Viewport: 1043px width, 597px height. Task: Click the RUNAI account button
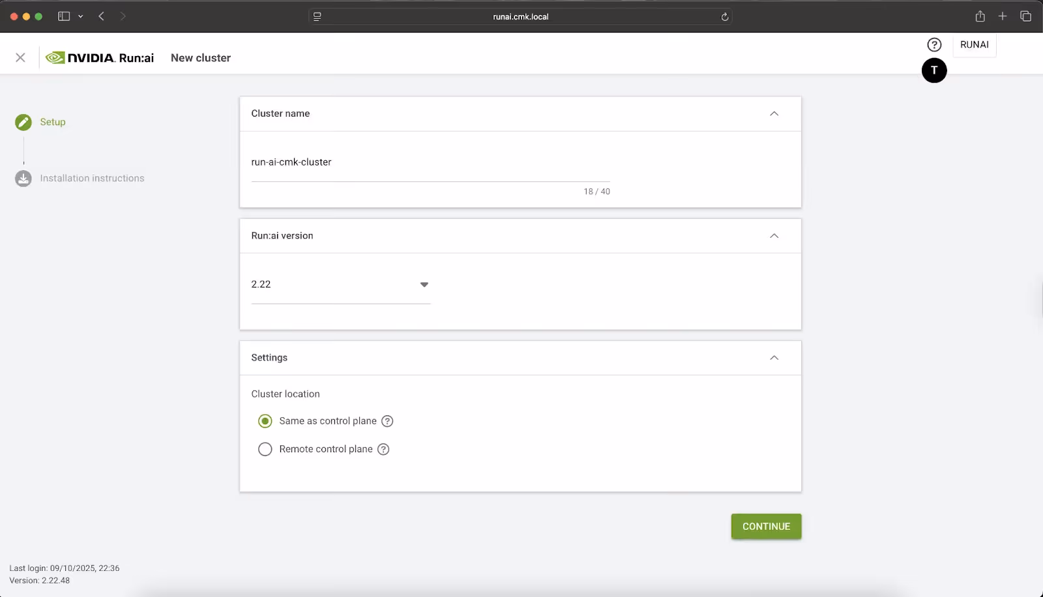975,44
